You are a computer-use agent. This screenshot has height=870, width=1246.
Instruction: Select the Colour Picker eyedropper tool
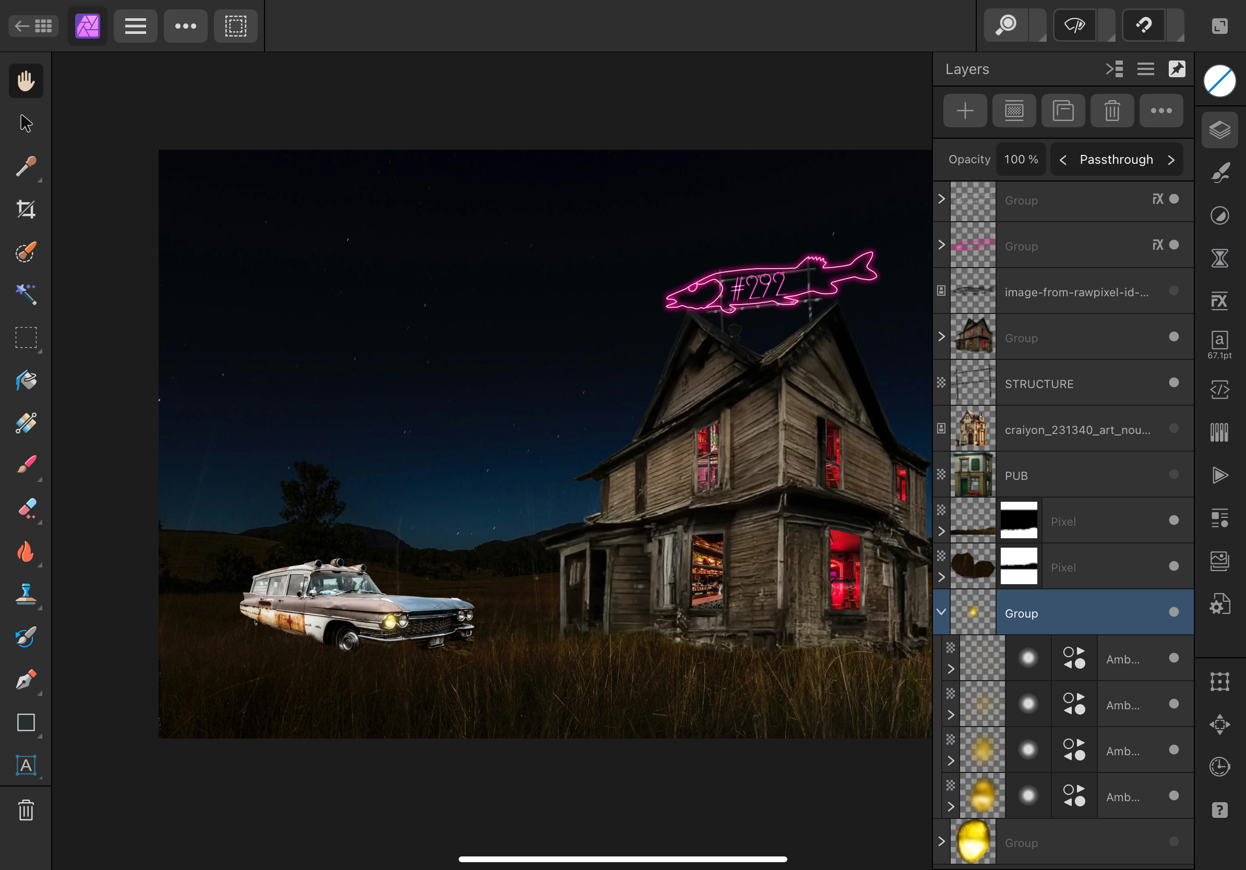click(26, 166)
